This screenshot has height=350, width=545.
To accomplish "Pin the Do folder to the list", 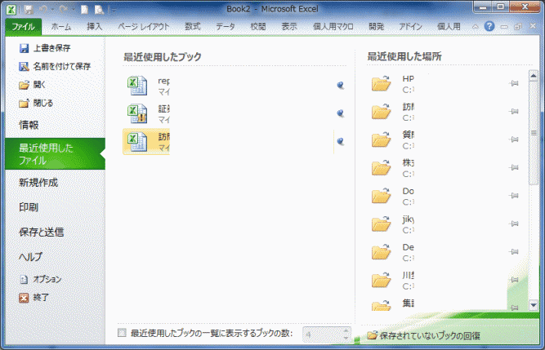I will click(x=514, y=196).
